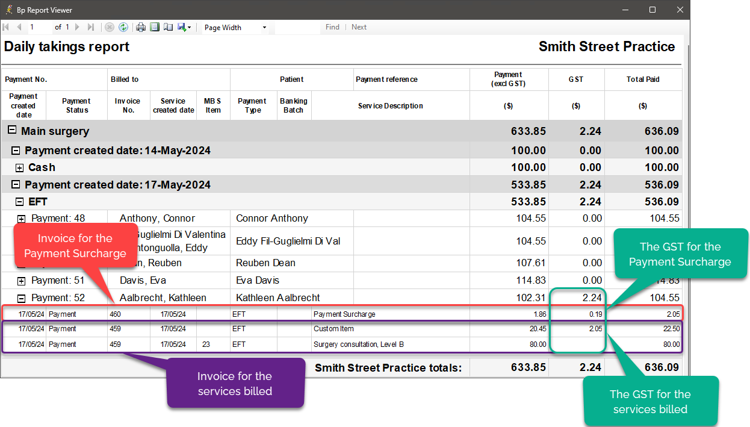Click the Stop rendering icon
The width and height of the screenshot is (750, 427).
(110, 27)
